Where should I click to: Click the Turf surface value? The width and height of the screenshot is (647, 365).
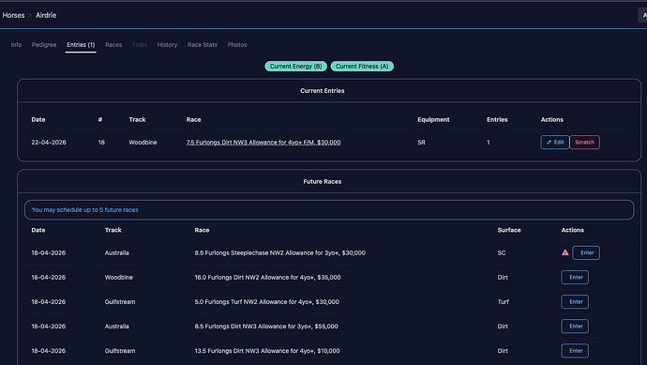(x=503, y=302)
